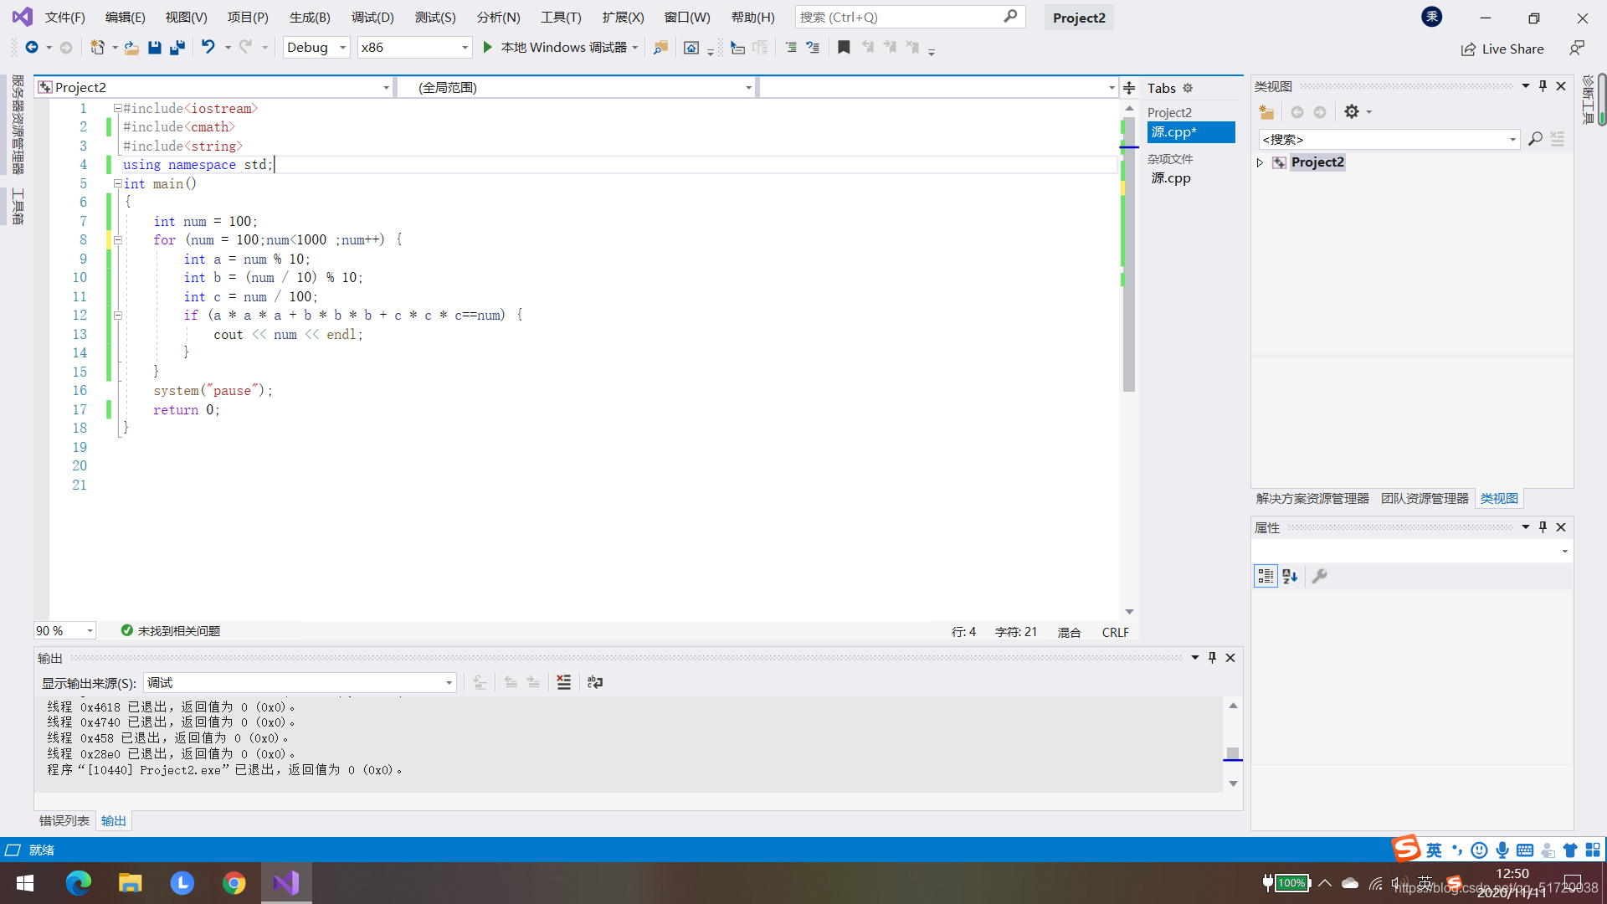Click the Open File folder icon

[x=131, y=48]
